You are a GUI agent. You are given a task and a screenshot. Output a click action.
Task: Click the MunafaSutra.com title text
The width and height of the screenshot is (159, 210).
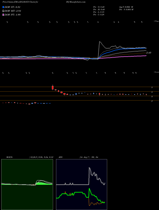pos(78,2)
